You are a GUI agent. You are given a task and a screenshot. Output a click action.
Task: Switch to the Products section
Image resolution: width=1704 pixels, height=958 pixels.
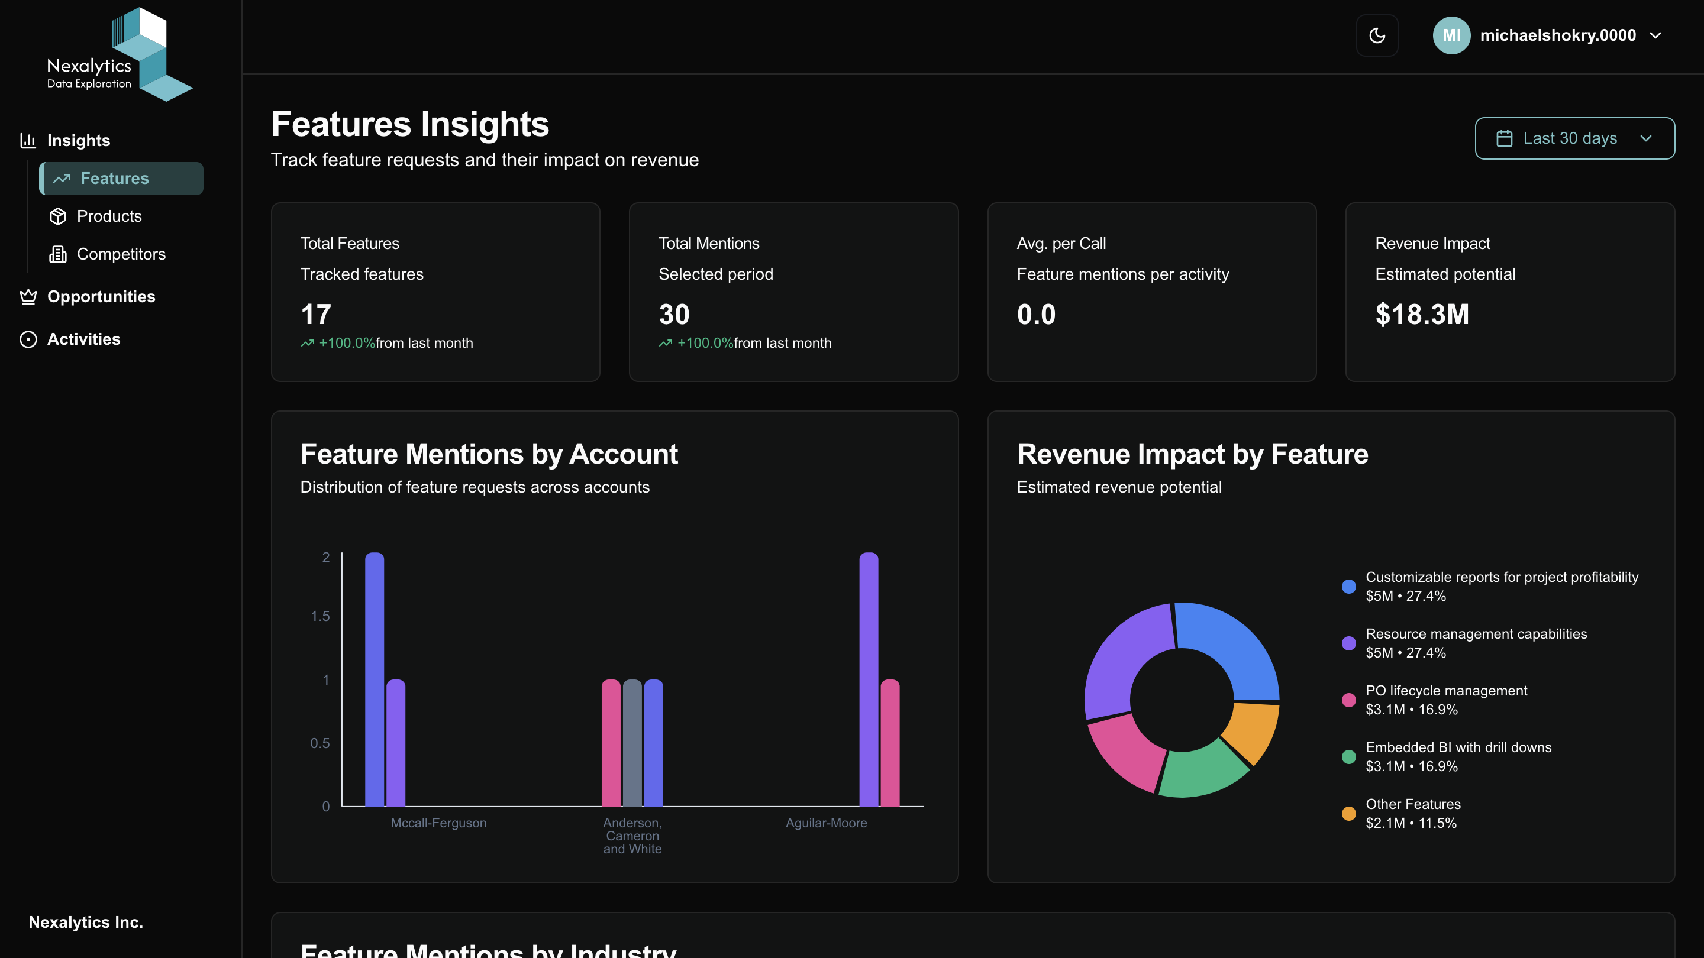tap(109, 216)
